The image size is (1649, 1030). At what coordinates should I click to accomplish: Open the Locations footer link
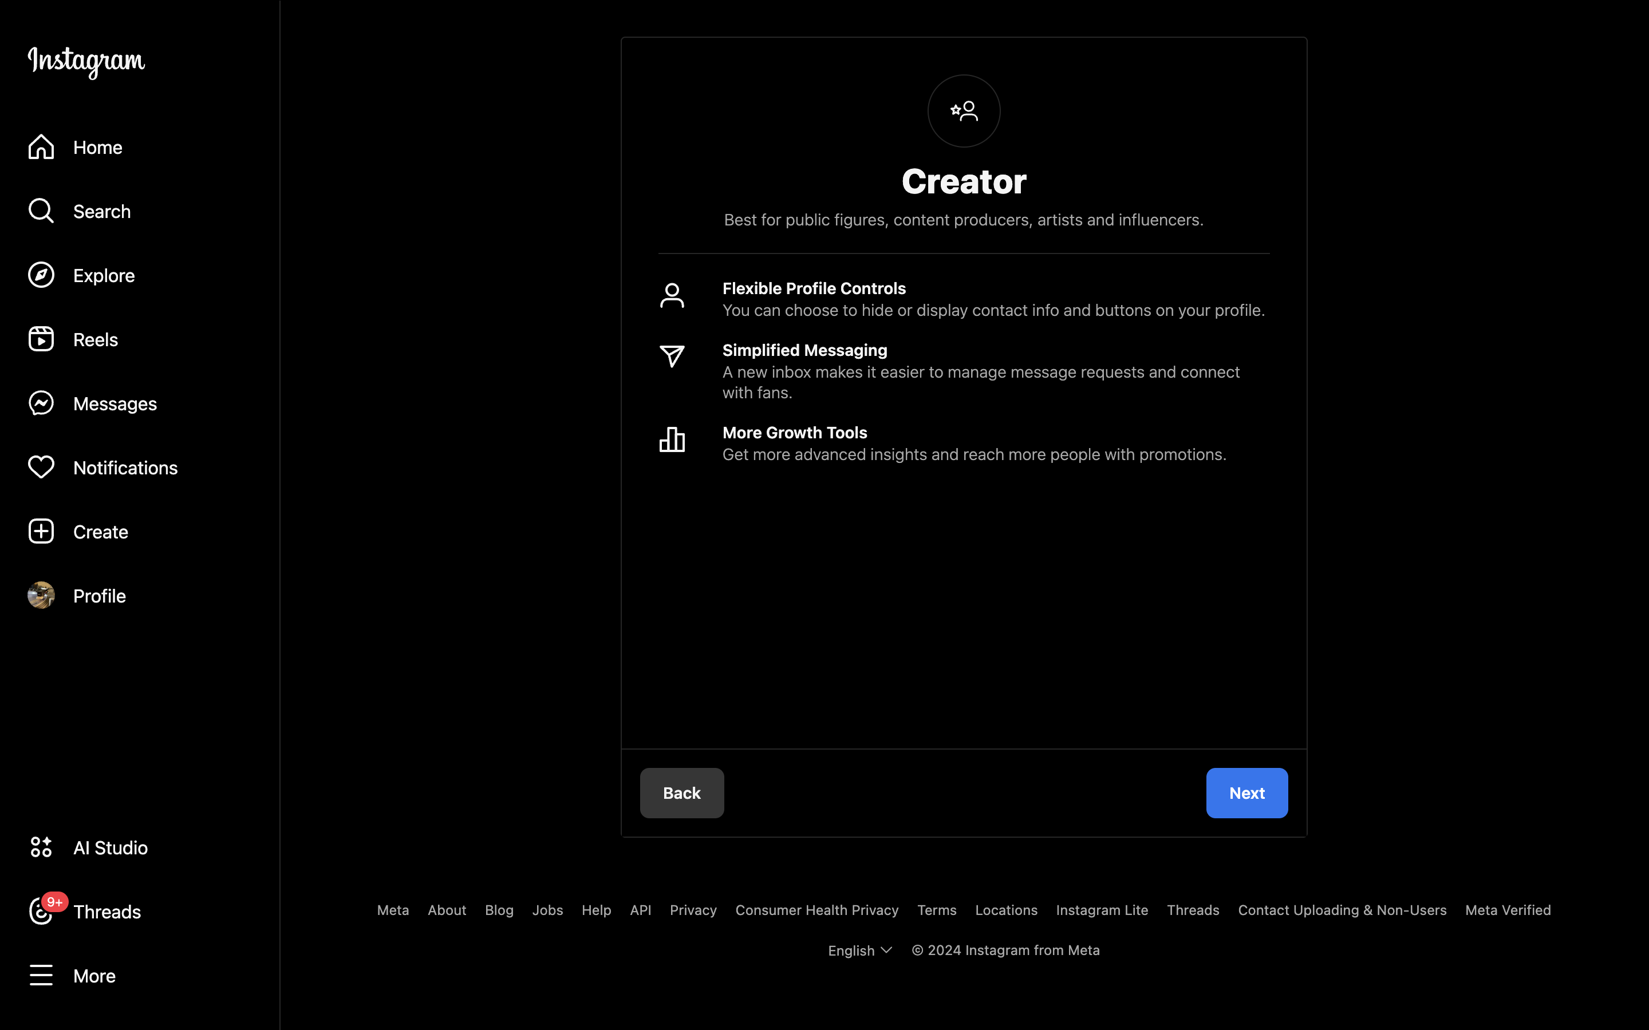tap(1007, 910)
